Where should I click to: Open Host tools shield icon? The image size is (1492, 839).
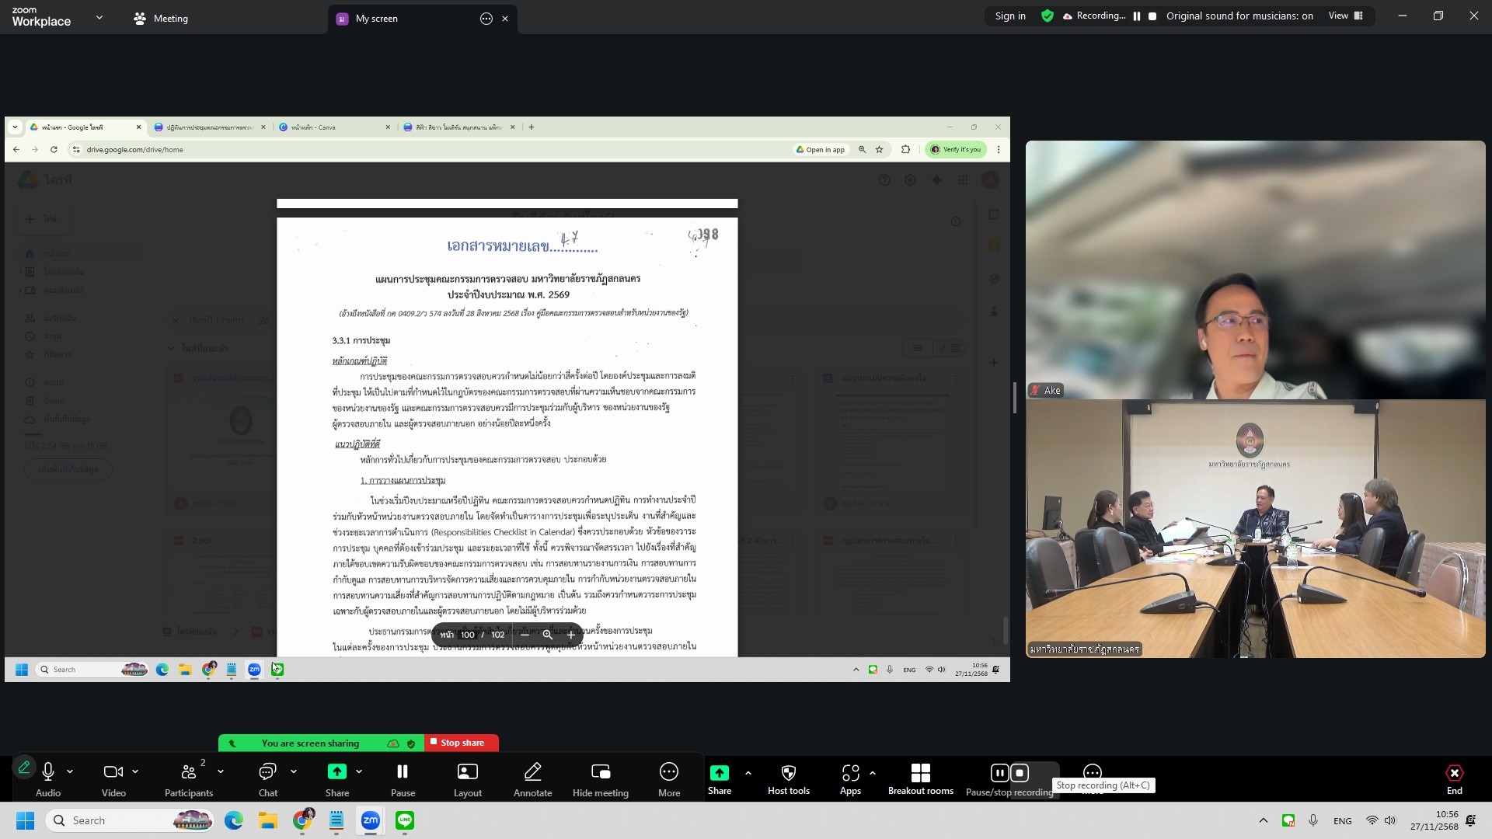[x=788, y=772]
